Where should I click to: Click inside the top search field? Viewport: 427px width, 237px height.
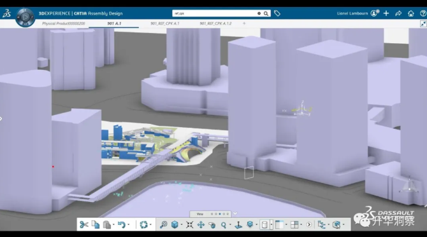pos(215,13)
